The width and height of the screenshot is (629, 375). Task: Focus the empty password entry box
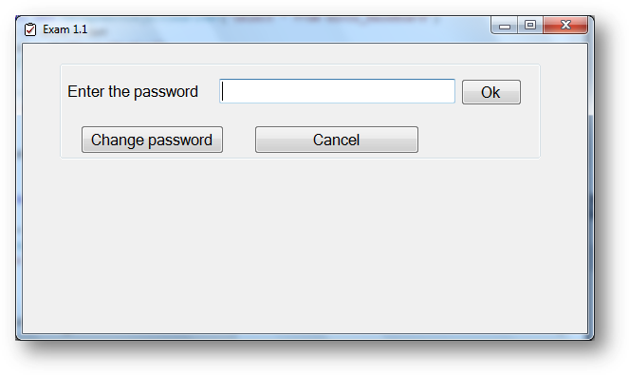click(337, 91)
